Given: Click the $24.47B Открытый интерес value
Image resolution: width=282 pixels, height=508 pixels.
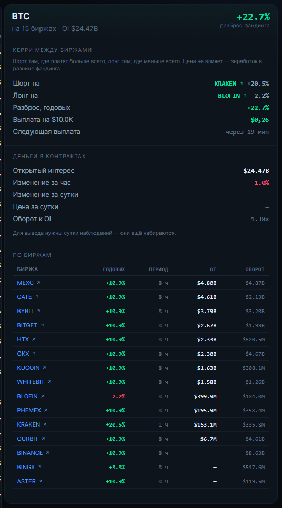Looking at the screenshot, I should coord(256,171).
